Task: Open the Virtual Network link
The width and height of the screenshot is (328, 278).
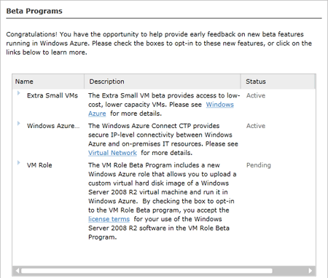Action: [112, 153]
